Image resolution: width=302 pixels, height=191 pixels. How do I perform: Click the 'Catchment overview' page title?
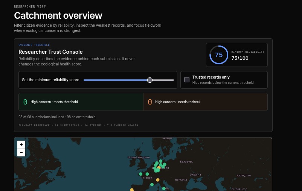(x=58, y=15)
